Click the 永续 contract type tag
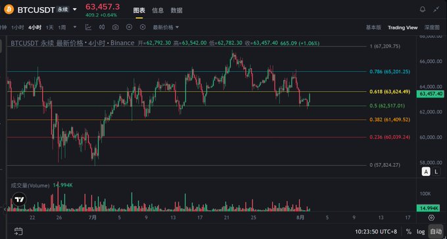This screenshot has height=239, width=447. click(x=62, y=9)
